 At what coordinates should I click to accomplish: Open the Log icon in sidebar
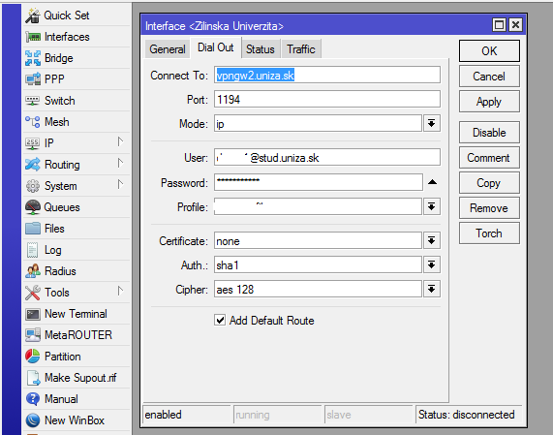coord(33,250)
